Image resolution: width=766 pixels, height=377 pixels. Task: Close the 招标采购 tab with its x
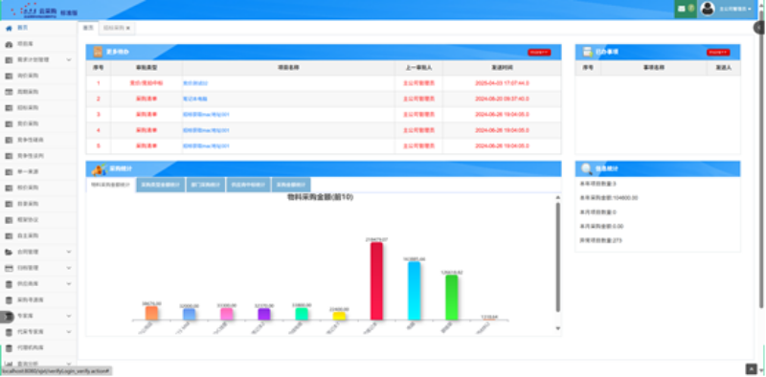click(x=128, y=29)
